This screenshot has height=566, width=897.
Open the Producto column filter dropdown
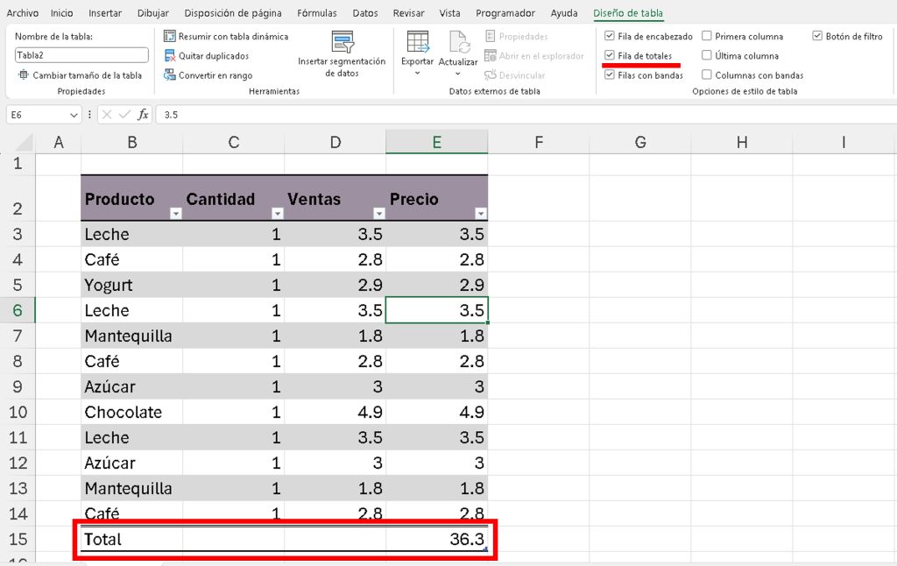(175, 214)
